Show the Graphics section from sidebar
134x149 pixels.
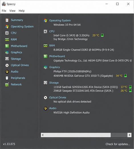[17, 52]
